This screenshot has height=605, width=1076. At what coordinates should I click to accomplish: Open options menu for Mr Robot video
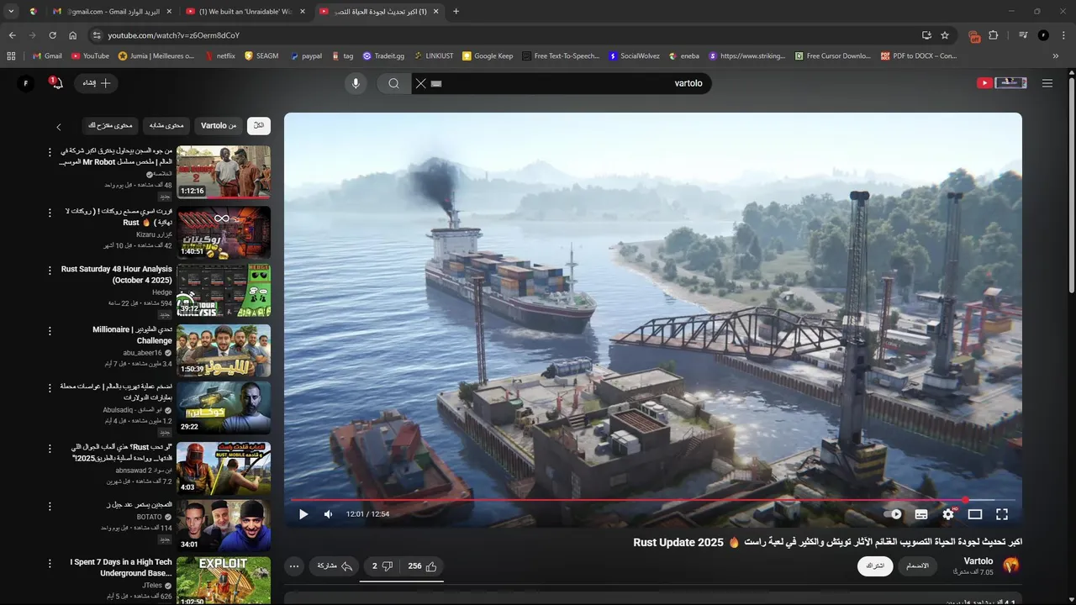coord(50,152)
